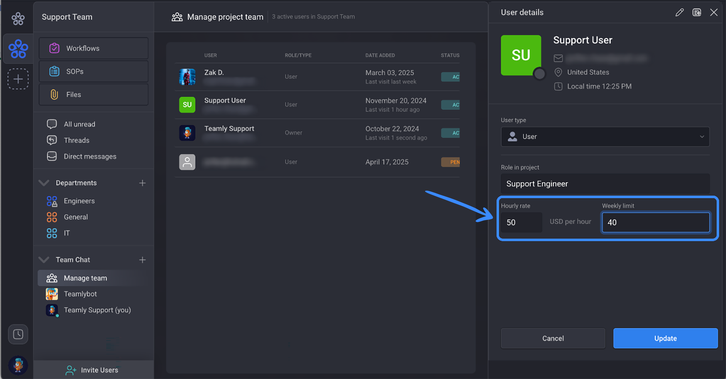Viewport: 726px width, 379px height.
Task: Select Manage team in sidebar
Action: point(93,278)
